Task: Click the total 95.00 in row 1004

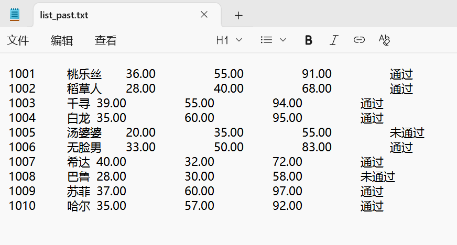Action: click(287, 118)
